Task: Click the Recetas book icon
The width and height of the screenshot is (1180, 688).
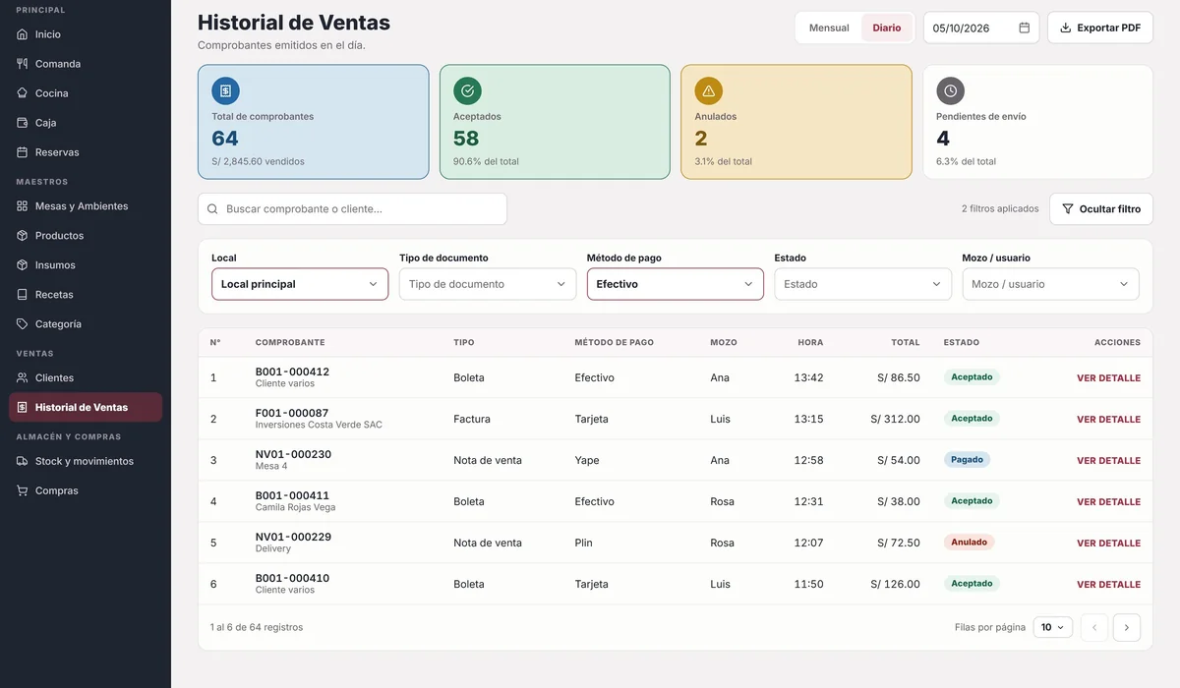Action: tap(23, 295)
